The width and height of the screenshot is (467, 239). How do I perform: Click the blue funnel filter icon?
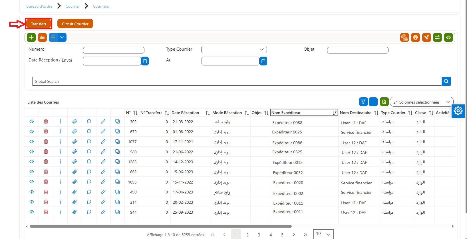tap(363, 102)
